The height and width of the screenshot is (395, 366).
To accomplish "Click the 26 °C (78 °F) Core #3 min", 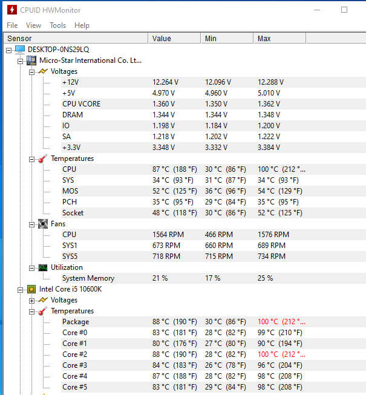I will 226,365.
